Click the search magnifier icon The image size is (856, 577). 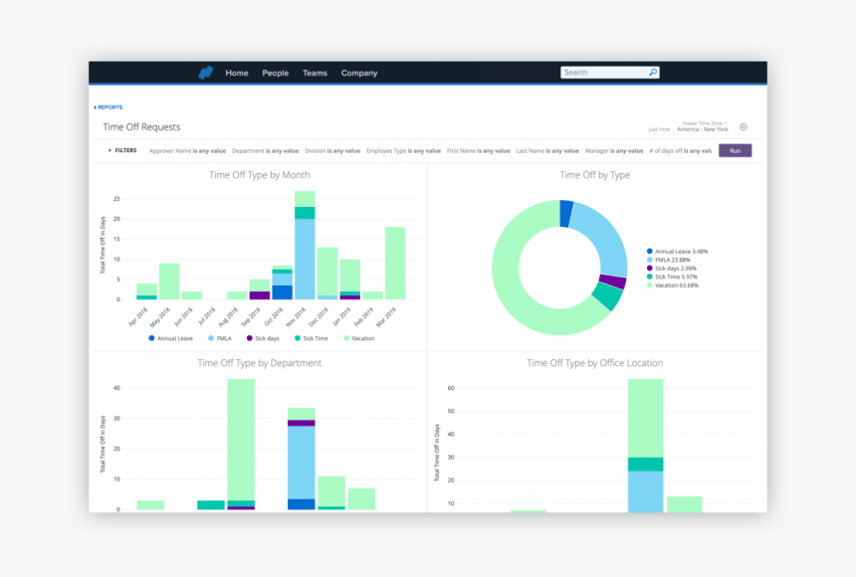click(x=652, y=72)
